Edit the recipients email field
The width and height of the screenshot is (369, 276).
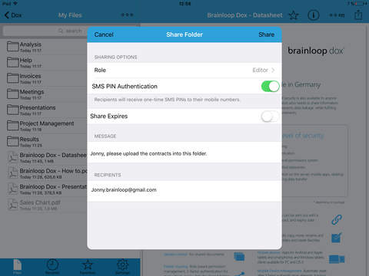pos(184,191)
